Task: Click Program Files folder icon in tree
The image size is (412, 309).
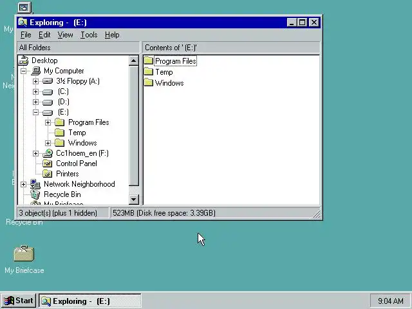Action: click(60, 122)
